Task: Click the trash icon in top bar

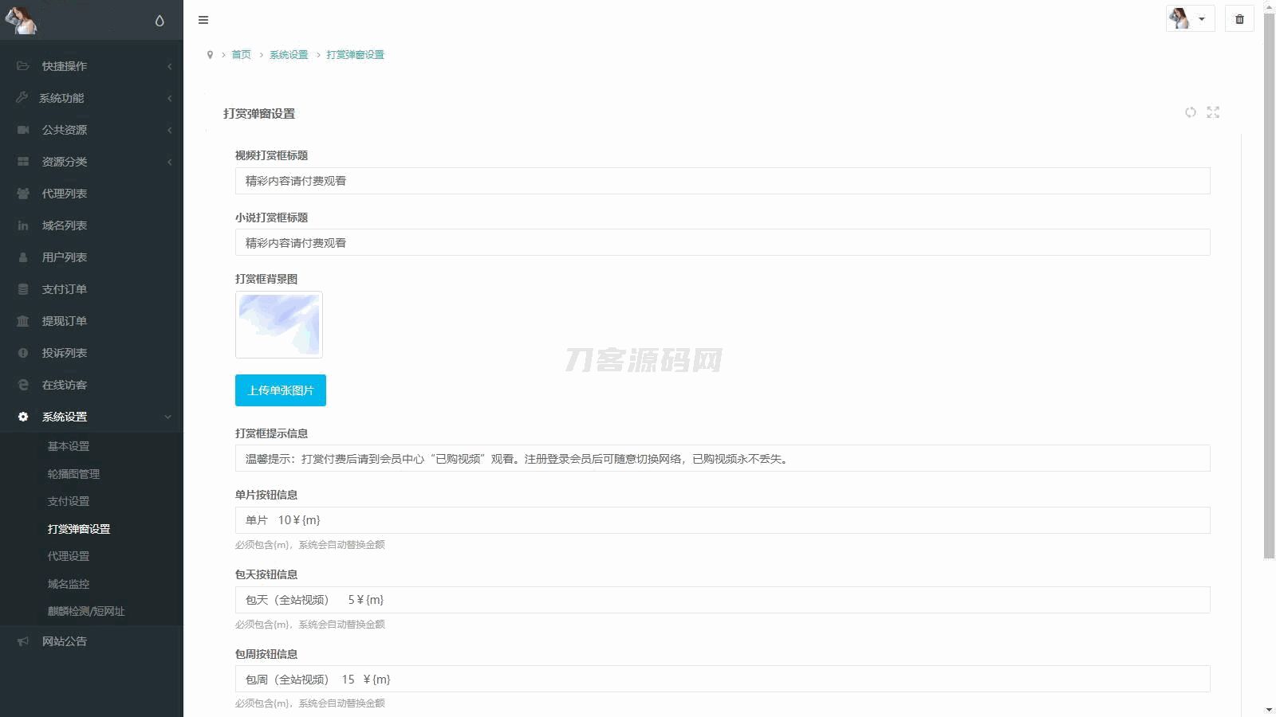Action: click(x=1239, y=19)
